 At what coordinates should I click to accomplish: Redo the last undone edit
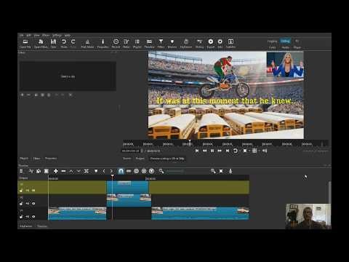pos(73,44)
